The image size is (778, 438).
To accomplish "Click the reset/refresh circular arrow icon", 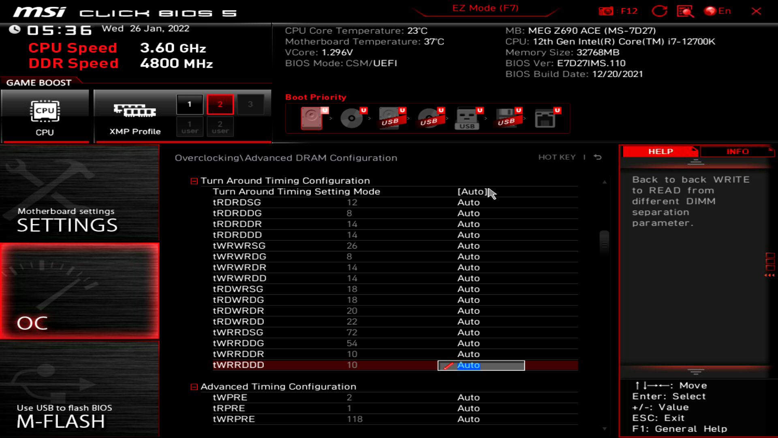I will (659, 11).
